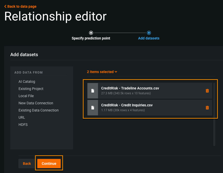Screen dimensions: 223x173
Task: Select the Specify prediction point step circle
Action: [91, 33]
